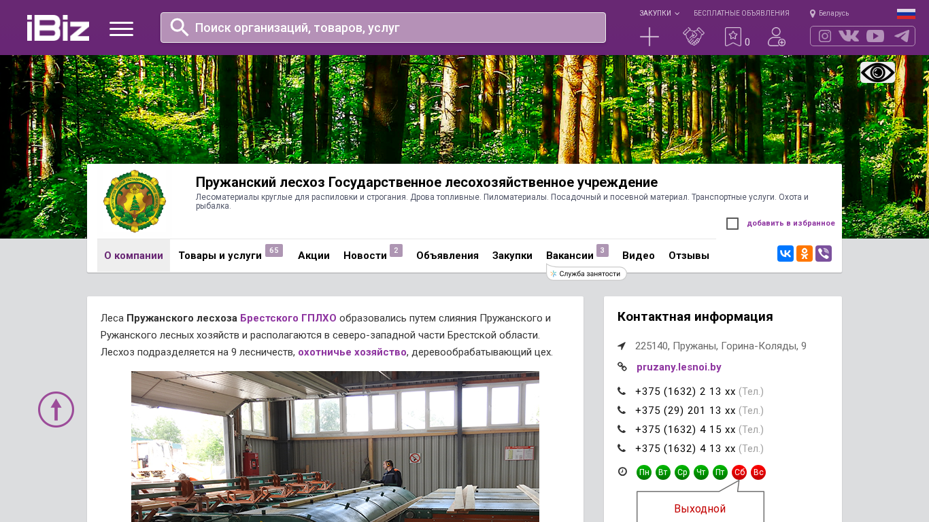The width and height of the screenshot is (929, 522).
Task: Share the company on Odnoklassniki
Action: (x=805, y=254)
